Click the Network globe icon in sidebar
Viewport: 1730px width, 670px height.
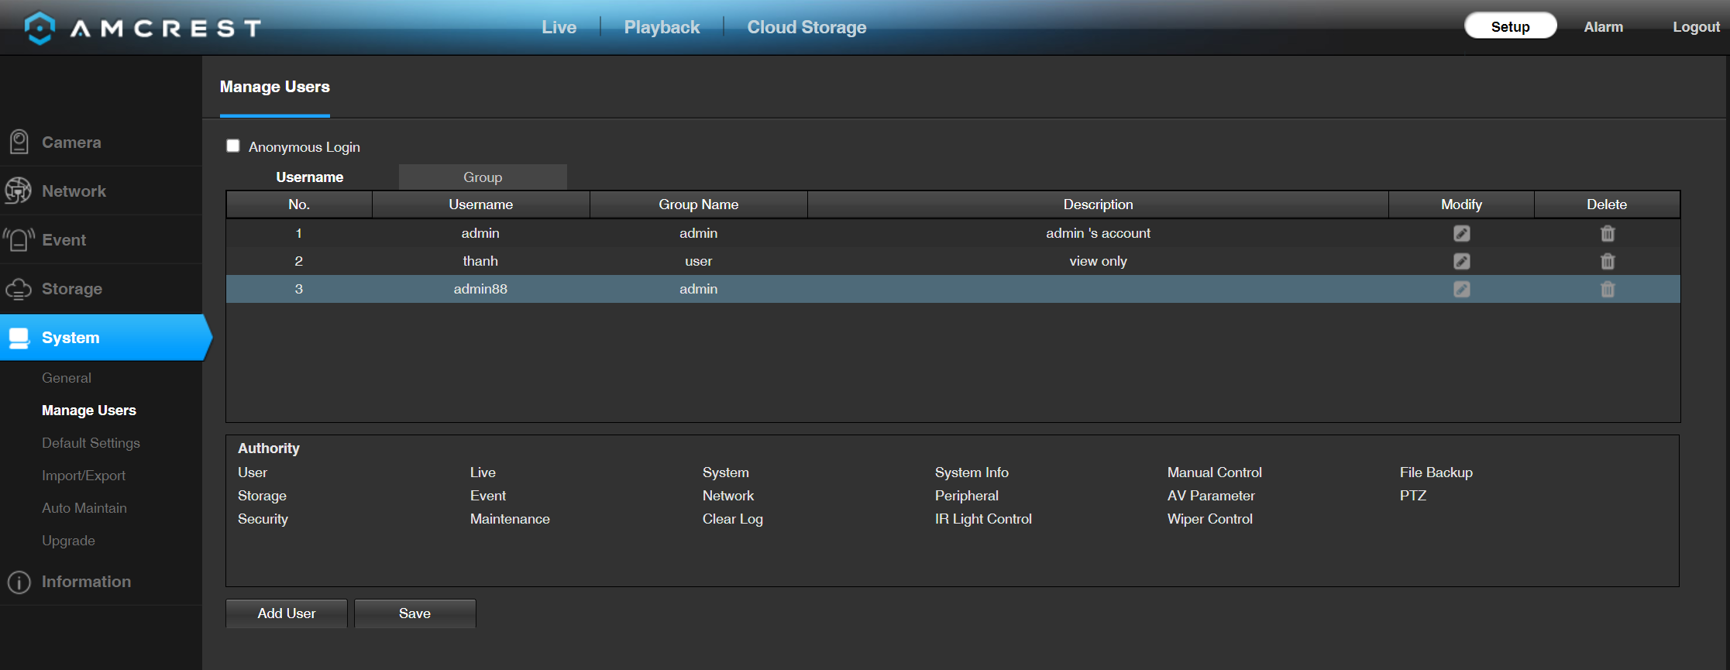click(19, 191)
